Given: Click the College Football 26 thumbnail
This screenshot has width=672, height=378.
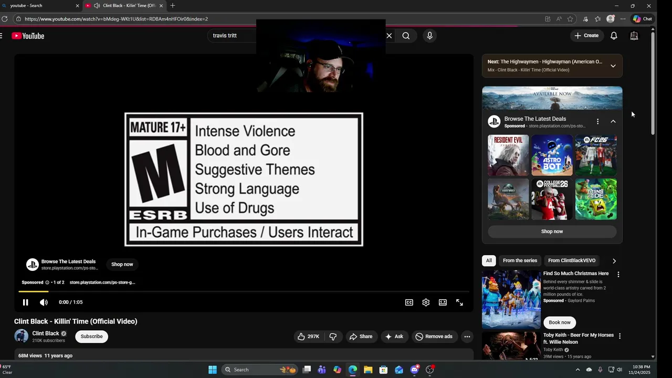Looking at the screenshot, I should (x=552, y=199).
